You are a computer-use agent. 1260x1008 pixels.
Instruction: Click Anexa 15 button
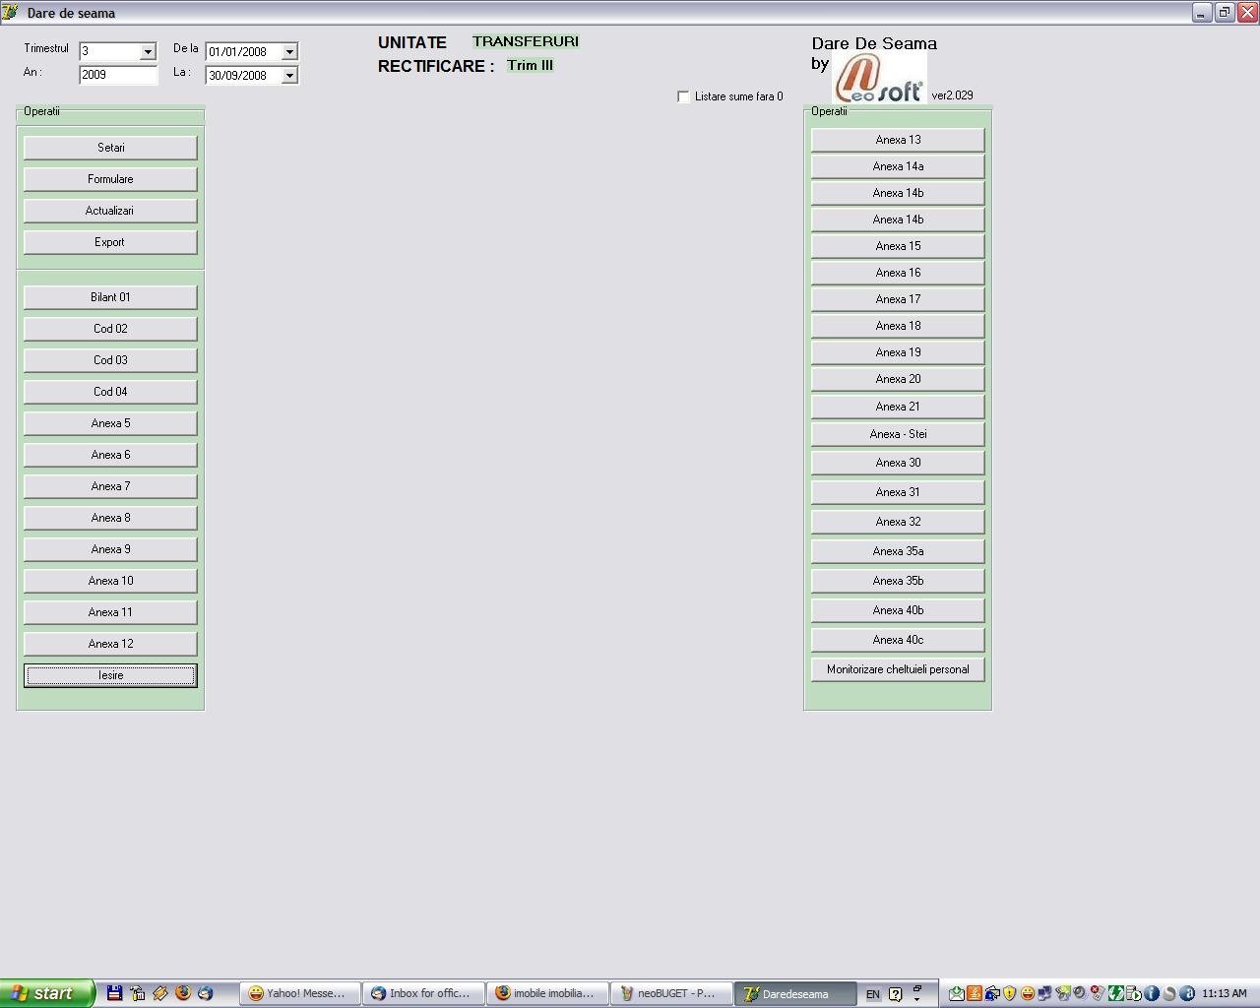point(898,246)
